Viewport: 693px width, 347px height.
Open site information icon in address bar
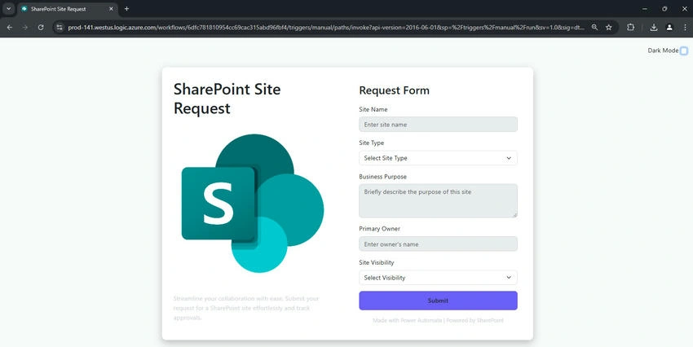(60, 28)
